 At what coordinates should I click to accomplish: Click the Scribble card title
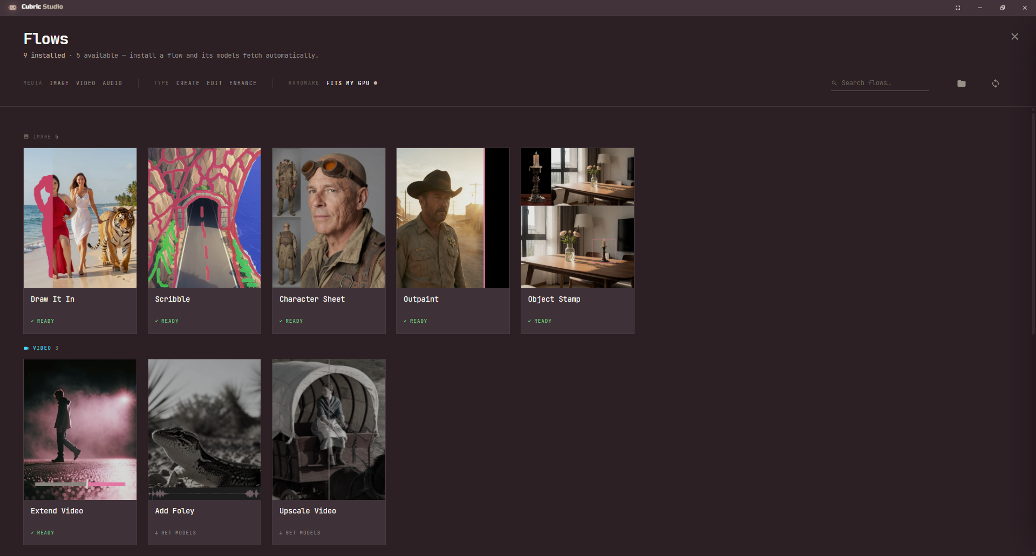[x=173, y=299]
